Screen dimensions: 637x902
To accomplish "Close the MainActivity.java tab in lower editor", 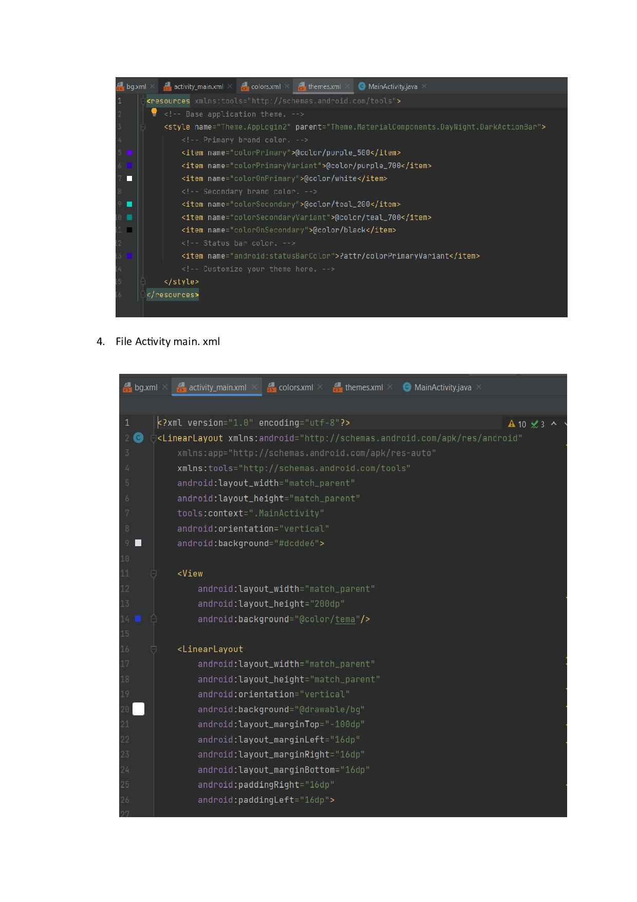I will click(x=479, y=387).
